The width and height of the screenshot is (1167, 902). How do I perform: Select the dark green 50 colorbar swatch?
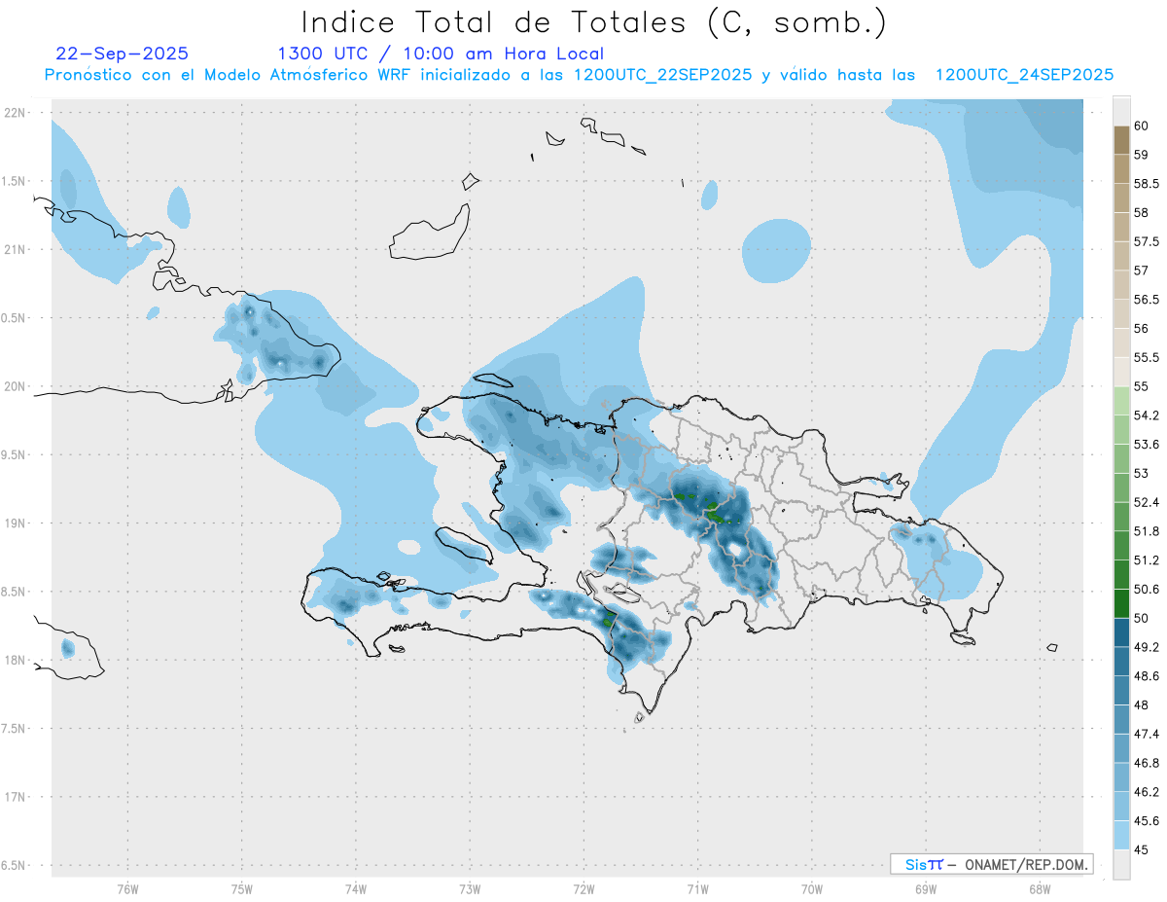(1120, 603)
